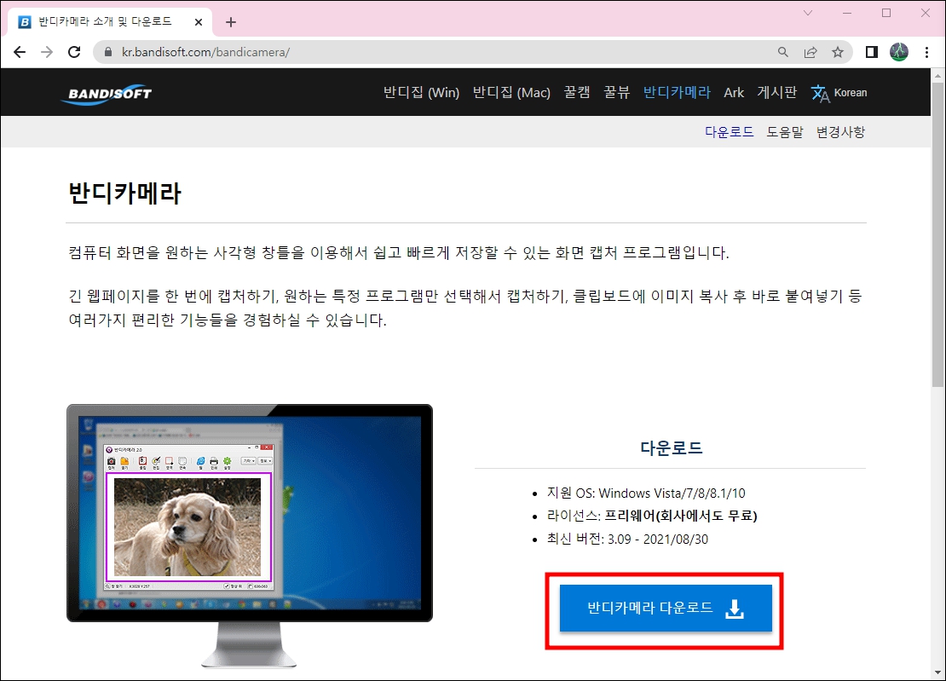Open the 변경사항 link
This screenshot has width=946, height=681.
[x=840, y=131]
